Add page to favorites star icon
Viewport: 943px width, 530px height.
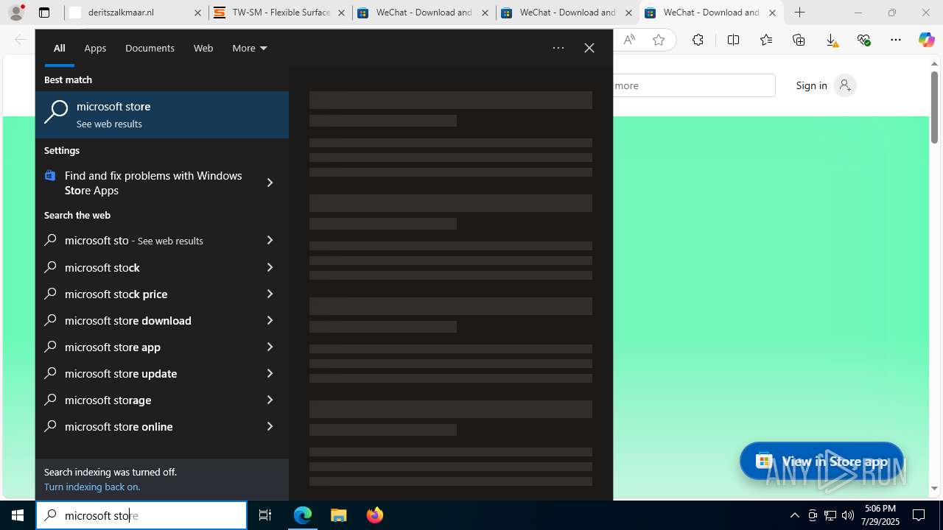[x=658, y=40]
